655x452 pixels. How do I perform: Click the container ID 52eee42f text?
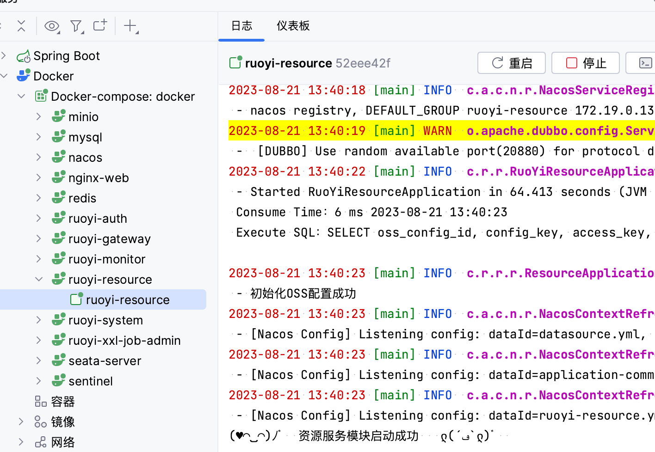(363, 63)
